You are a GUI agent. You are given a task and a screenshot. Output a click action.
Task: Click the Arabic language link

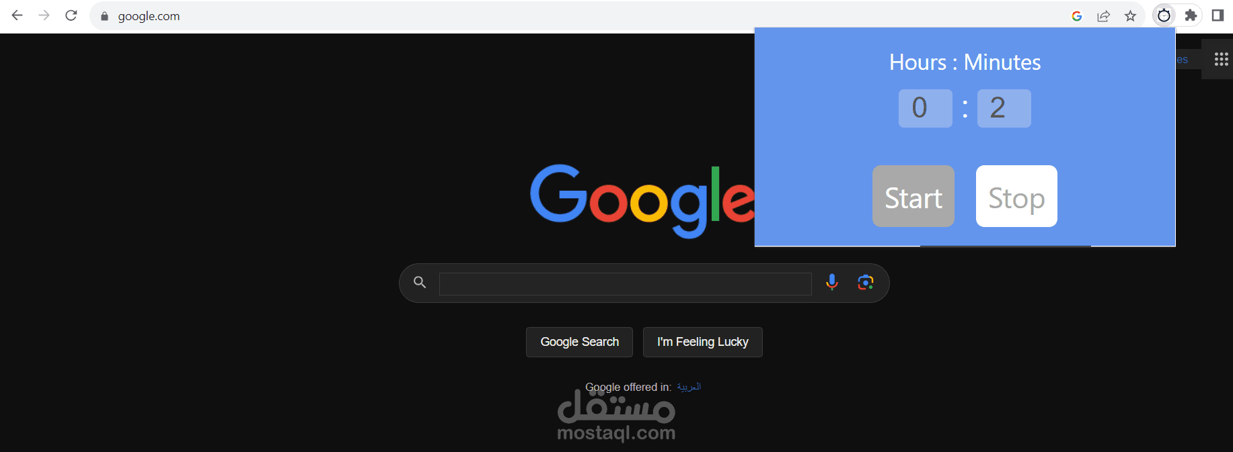click(x=689, y=387)
